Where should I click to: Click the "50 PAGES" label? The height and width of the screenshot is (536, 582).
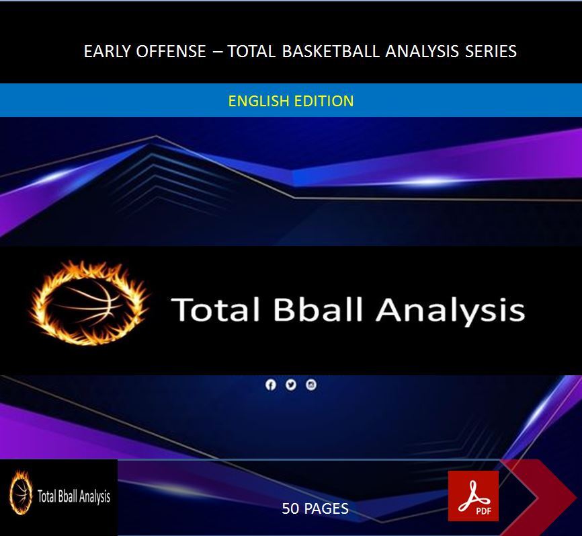click(x=315, y=508)
